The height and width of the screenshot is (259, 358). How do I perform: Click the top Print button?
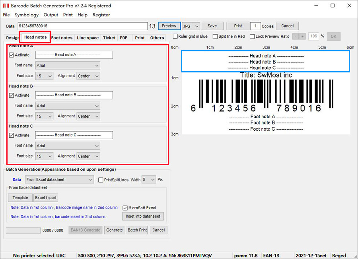pyautogui.click(x=238, y=26)
